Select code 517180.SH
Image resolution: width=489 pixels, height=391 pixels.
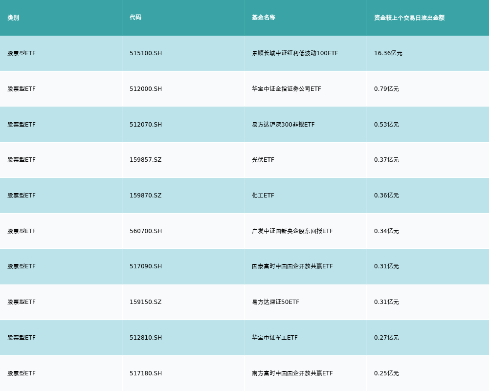146,373
